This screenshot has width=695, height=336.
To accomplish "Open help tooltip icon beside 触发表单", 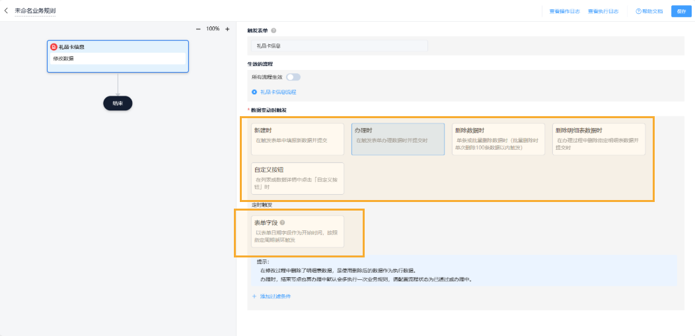I will point(274,30).
